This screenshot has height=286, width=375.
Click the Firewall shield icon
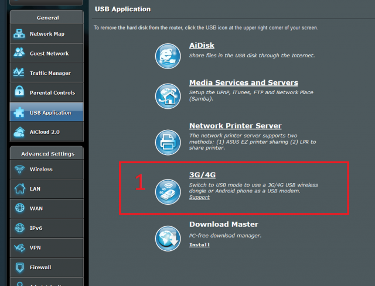(19, 267)
